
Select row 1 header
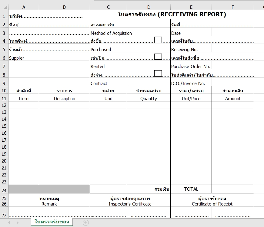4,15
